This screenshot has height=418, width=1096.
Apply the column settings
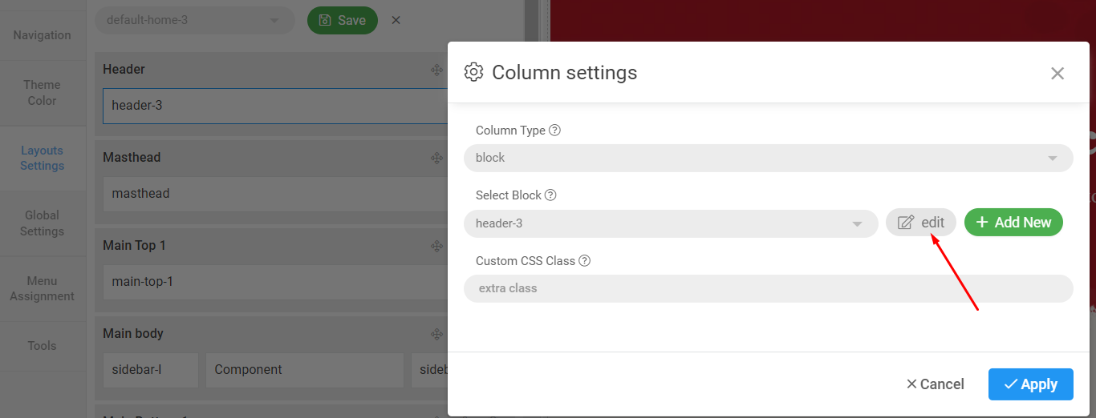coord(1030,384)
